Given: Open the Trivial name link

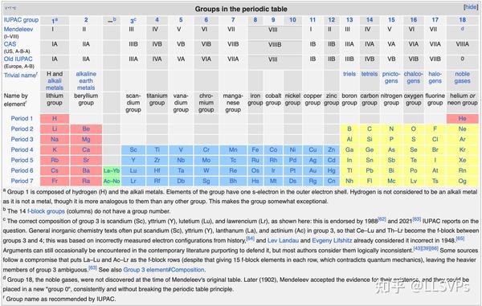Looking at the screenshot, I should click(x=20, y=75).
